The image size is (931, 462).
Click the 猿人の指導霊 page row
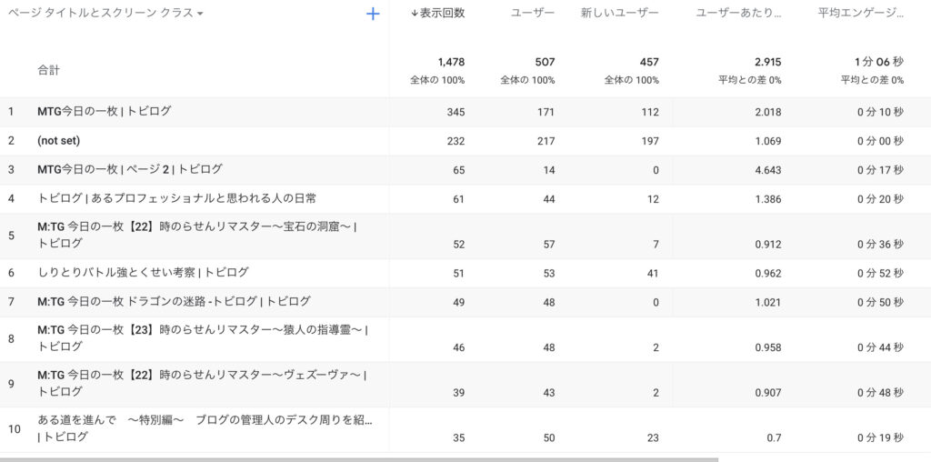pos(202,338)
